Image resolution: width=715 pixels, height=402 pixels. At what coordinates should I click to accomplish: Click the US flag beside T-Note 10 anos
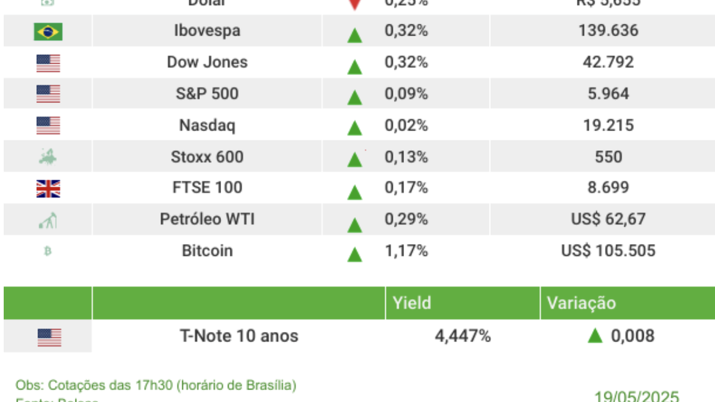pyautogui.click(x=49, y=337)
